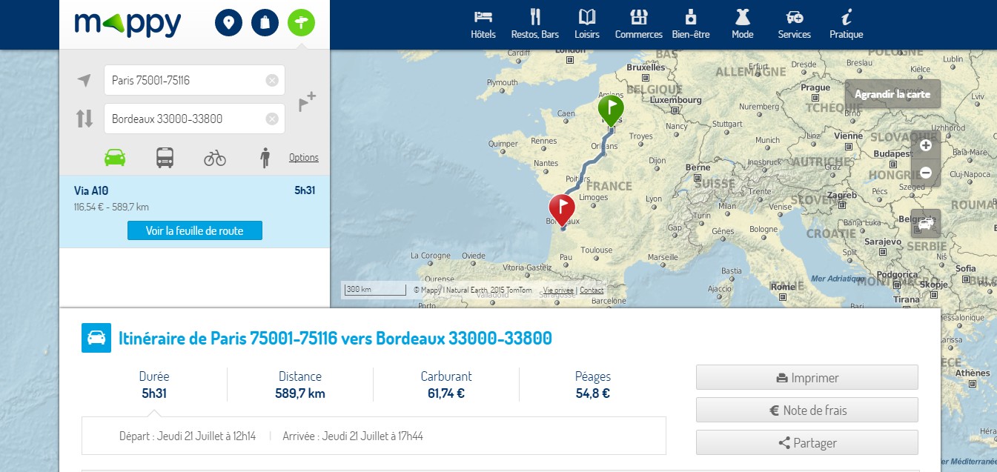Screen dimensions: 997x472
Task: Clear the Bordeaux destination field
Action: [x=272, y=119]
